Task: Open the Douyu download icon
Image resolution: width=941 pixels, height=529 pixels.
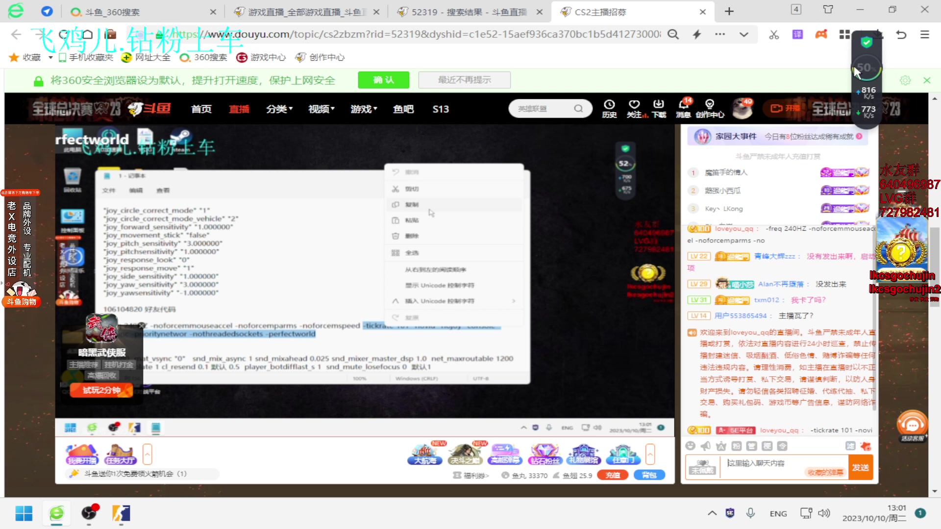Action: coord(659,108)
